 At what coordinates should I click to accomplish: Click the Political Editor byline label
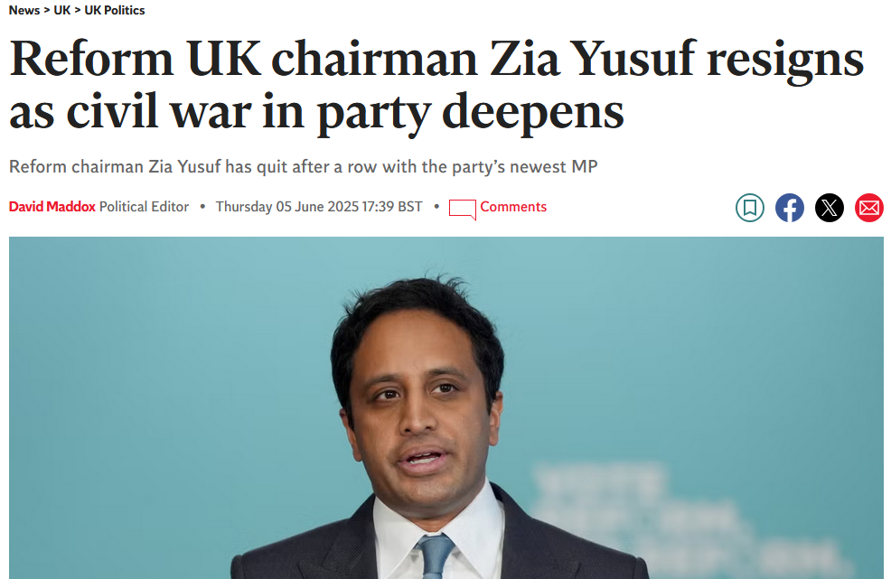point(144,207)
